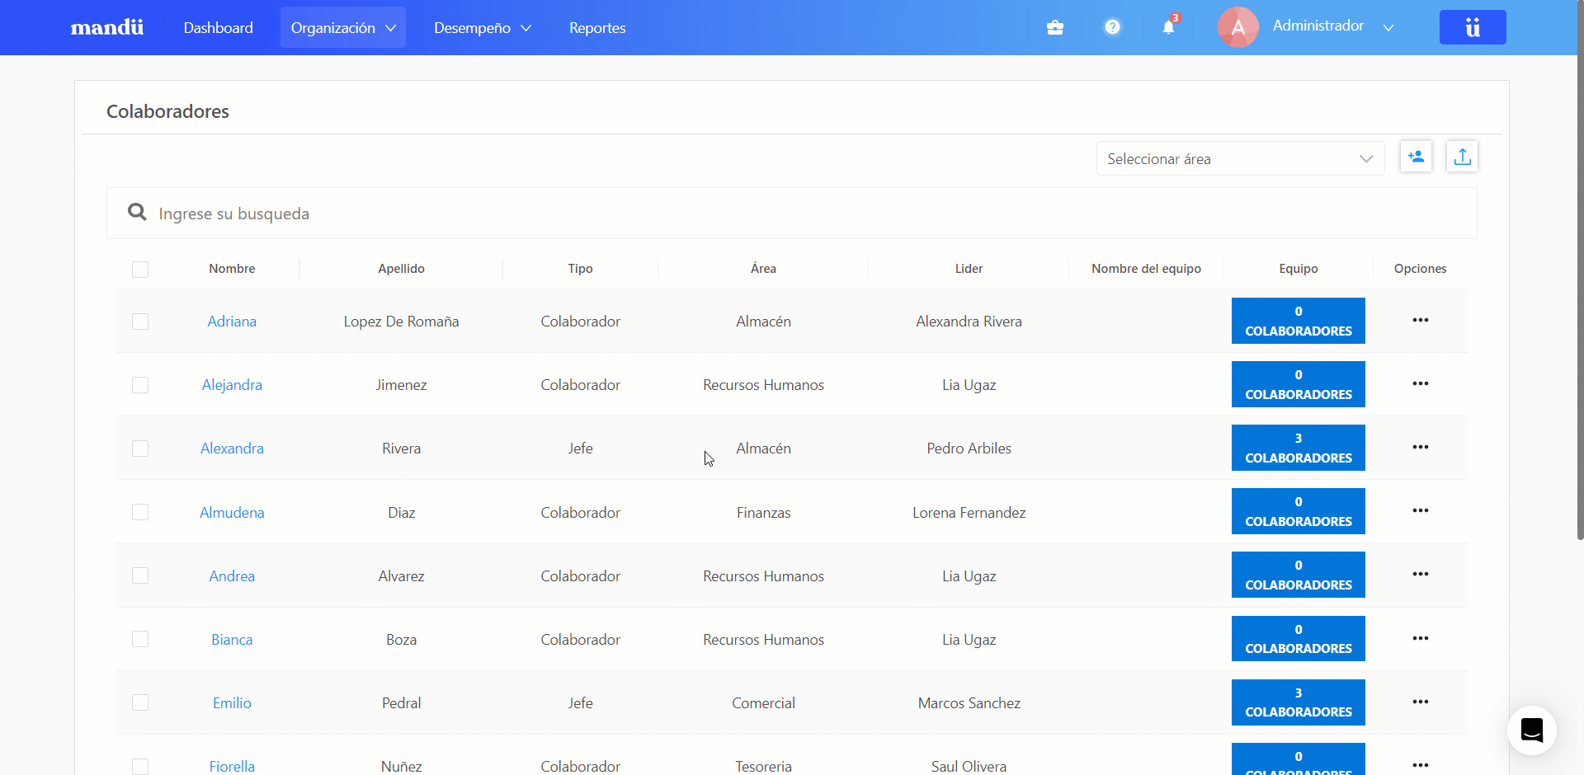Open options menu for Andrea

[x=1420, y=574]
